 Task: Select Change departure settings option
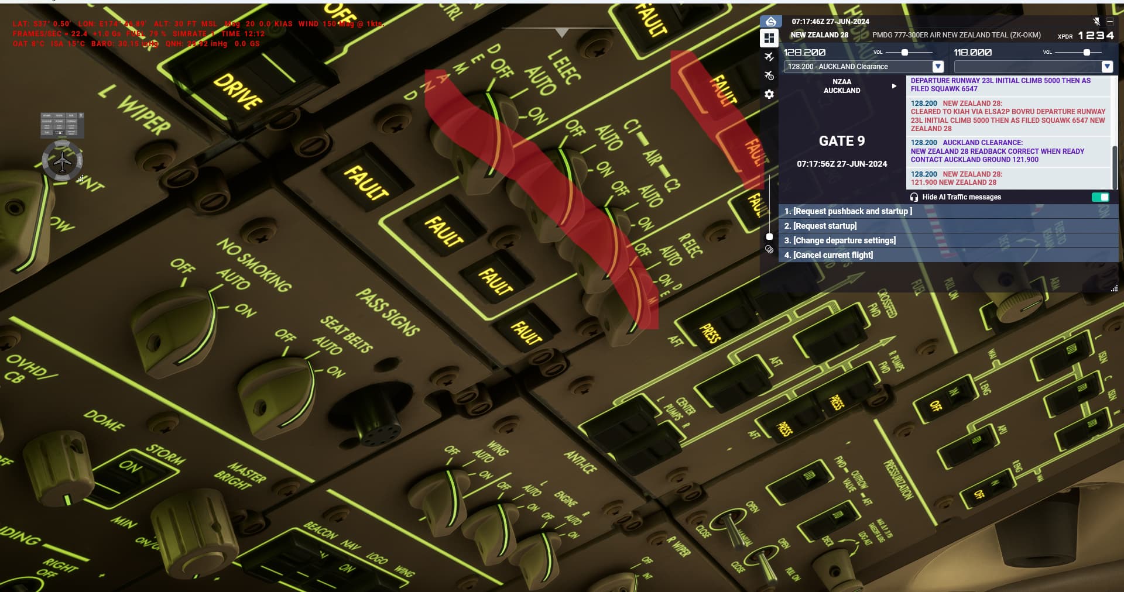click(x=948, y=240)
